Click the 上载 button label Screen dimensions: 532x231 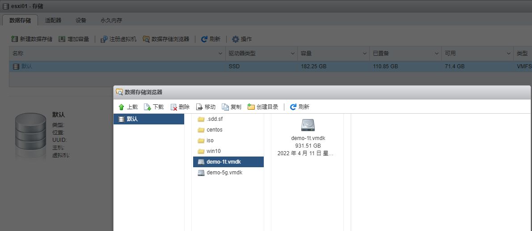click(132, 107)
